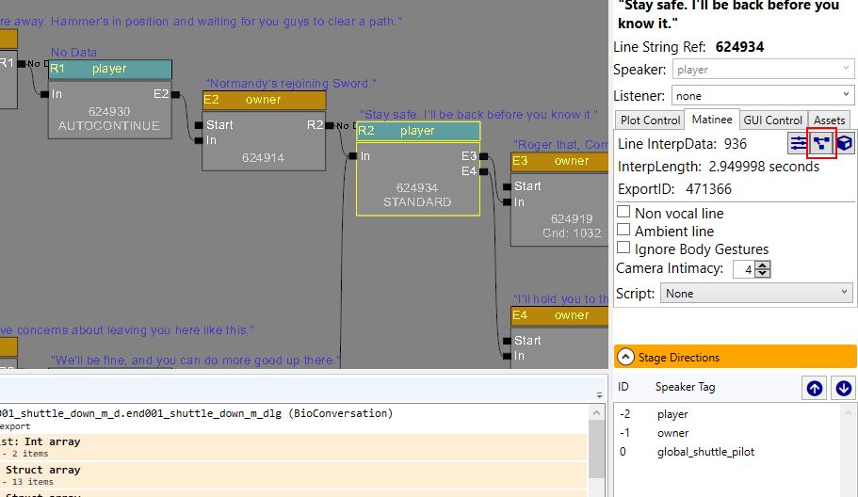
Task: Select the Matinee tab
Action: (712, 119)
